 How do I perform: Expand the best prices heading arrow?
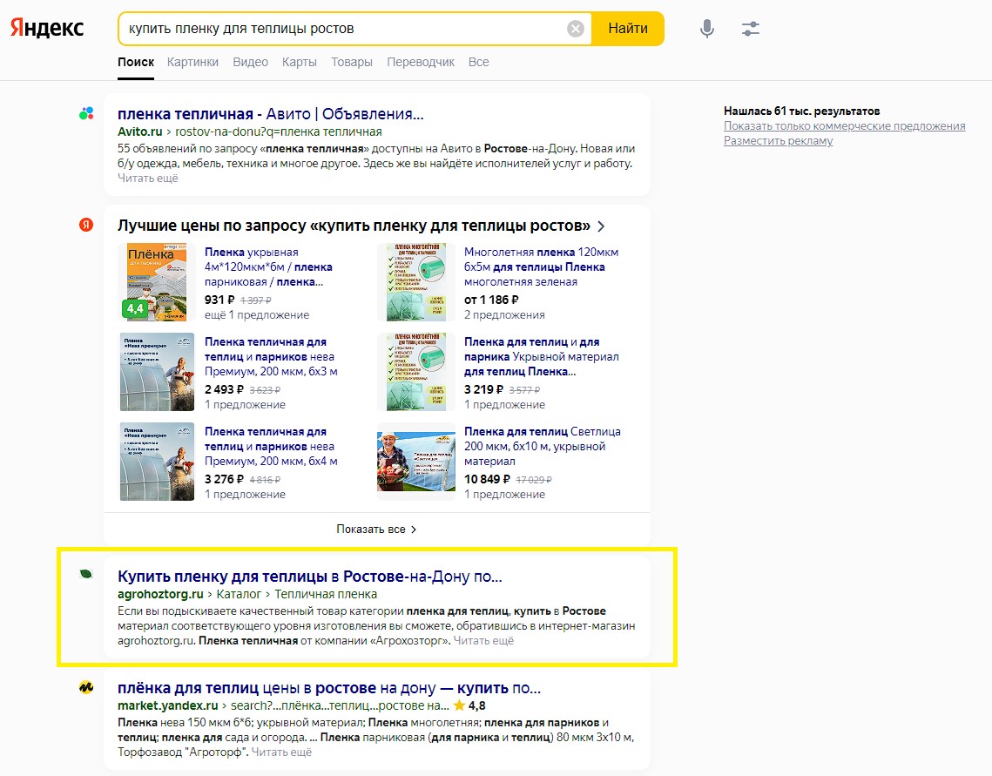coord(601,226)
